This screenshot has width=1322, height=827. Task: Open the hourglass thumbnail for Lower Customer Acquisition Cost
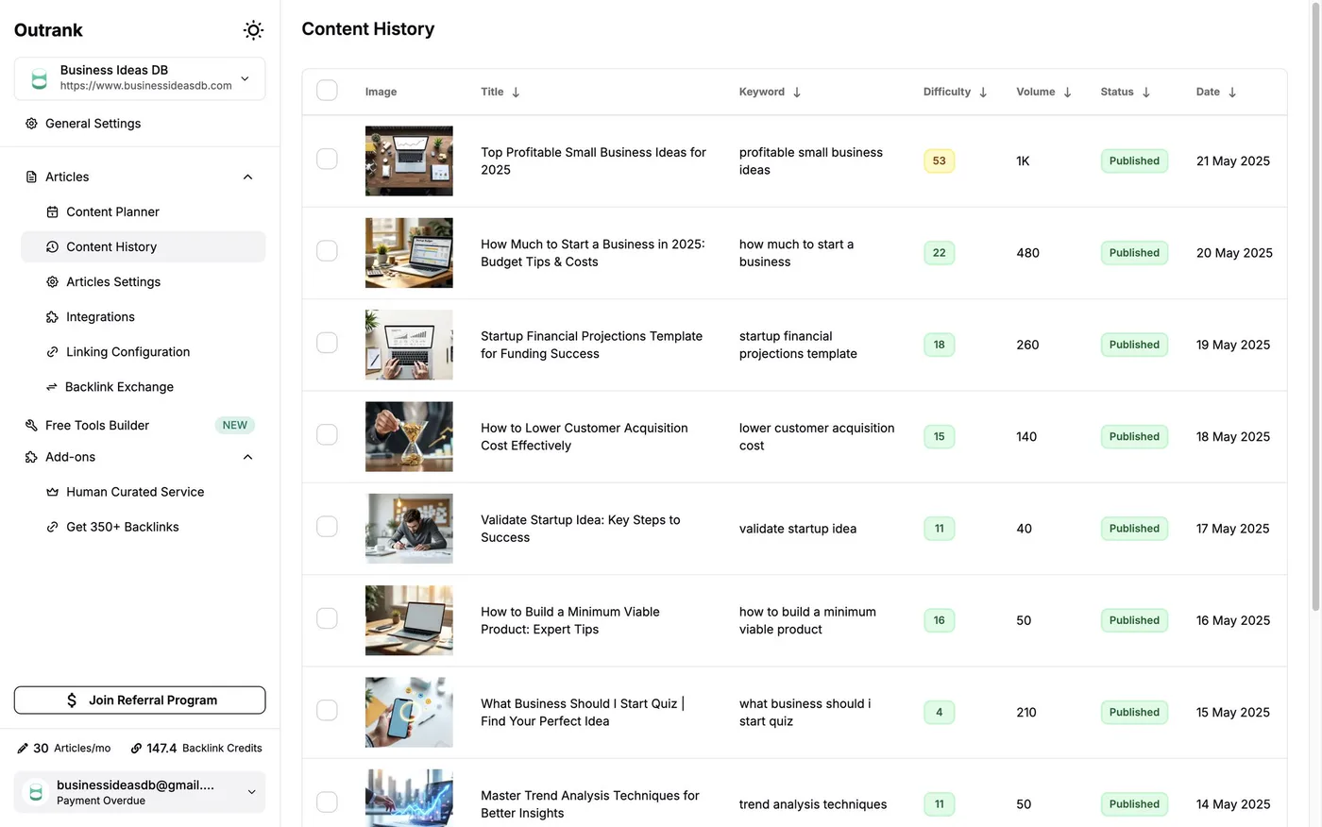[x=409, y=437]
